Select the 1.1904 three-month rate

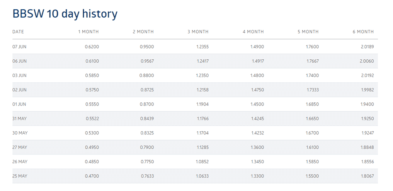pyautogui.click(x=202, y=104)
